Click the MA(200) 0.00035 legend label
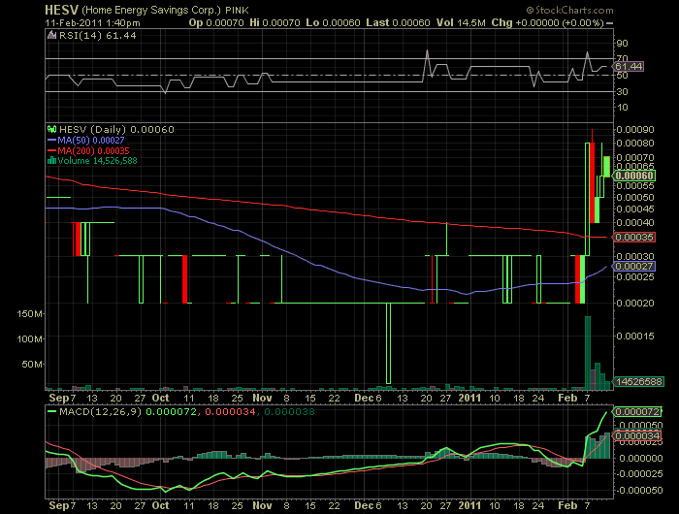 [x=93, y=150]
